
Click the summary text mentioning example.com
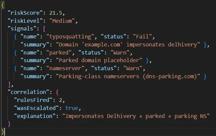[x=128, y=44]
